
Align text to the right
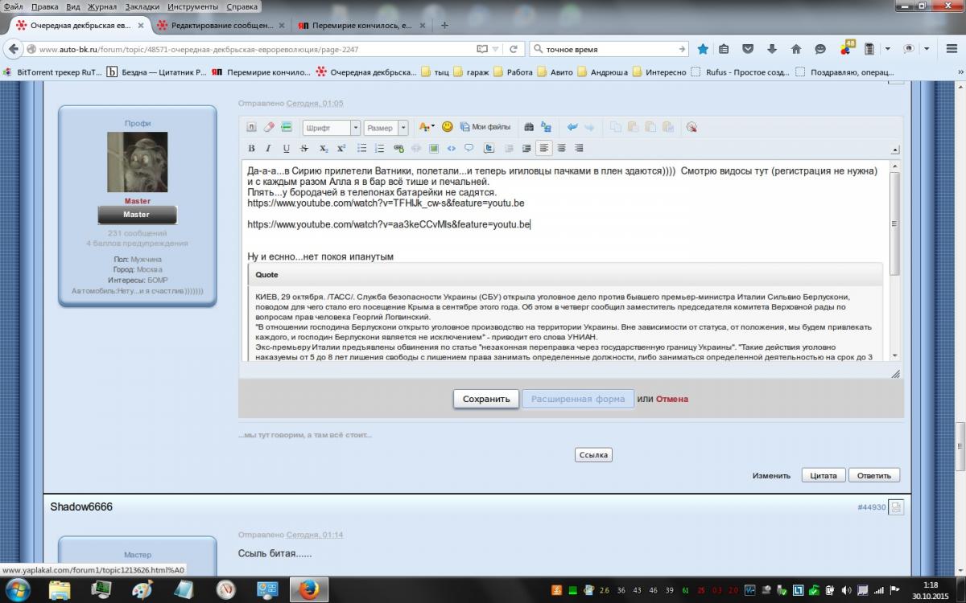[x=579, y=149]
